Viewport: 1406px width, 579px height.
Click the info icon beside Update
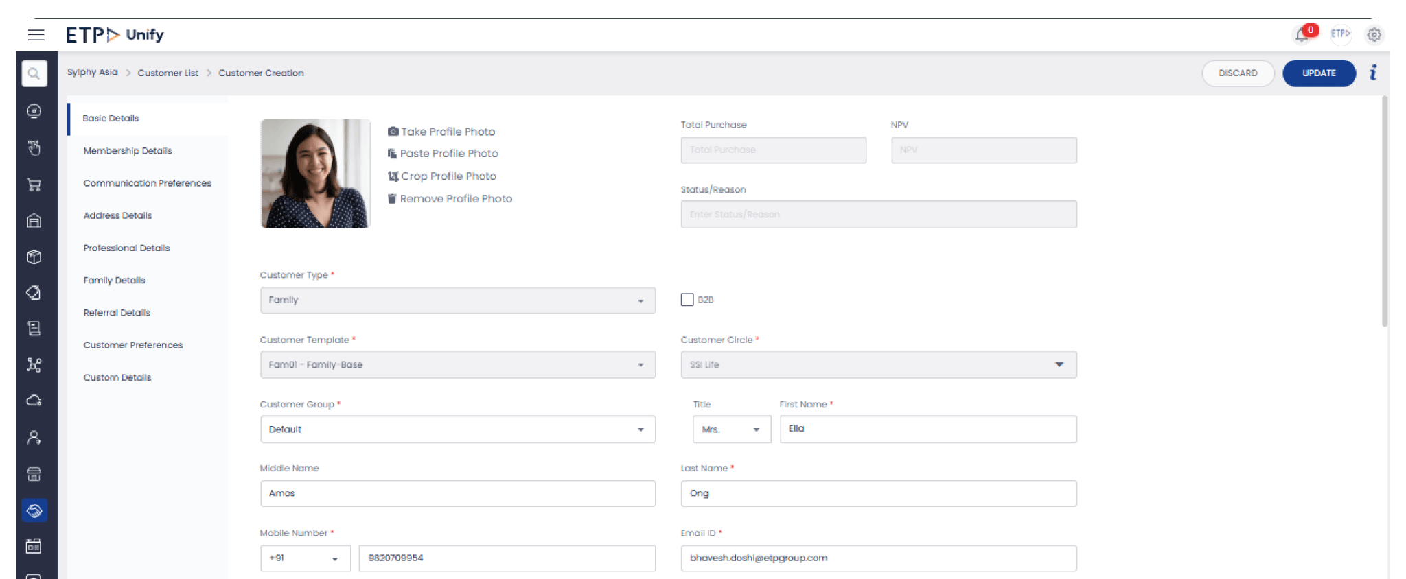1373,73
